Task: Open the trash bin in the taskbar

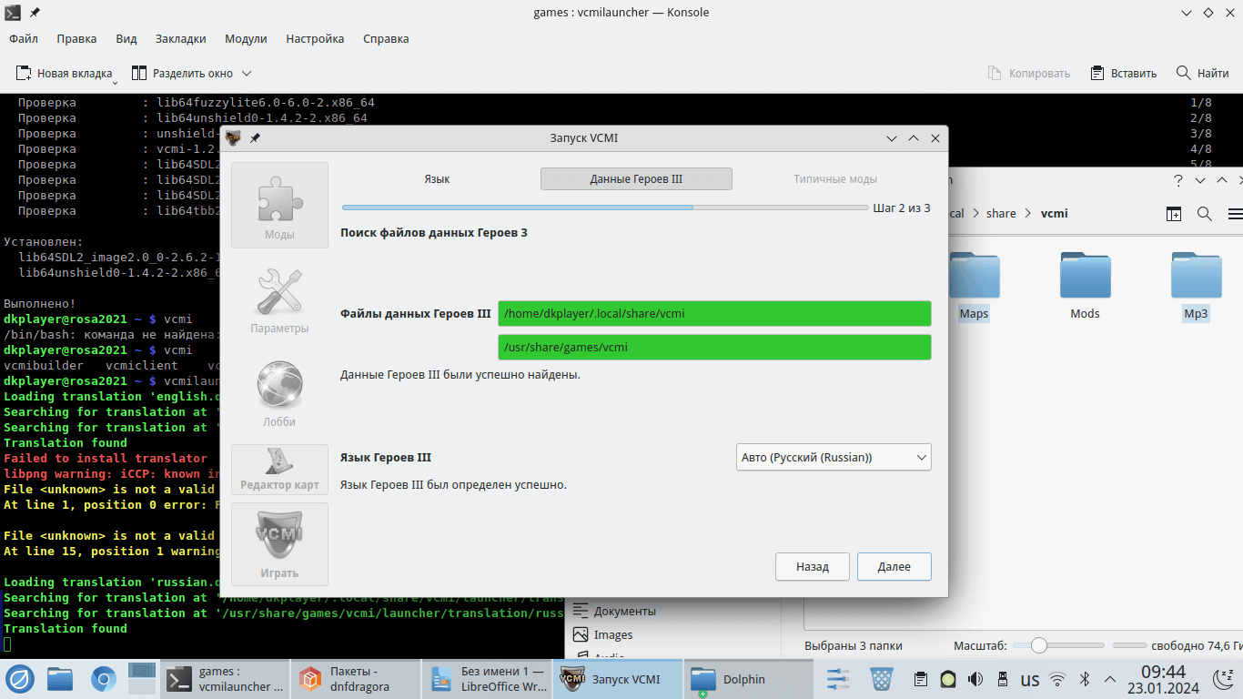Action: click(x=882, y=679)
